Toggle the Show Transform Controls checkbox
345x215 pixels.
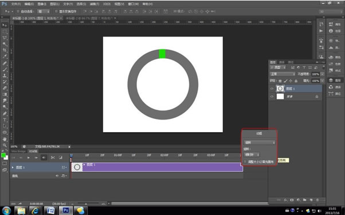56,11
